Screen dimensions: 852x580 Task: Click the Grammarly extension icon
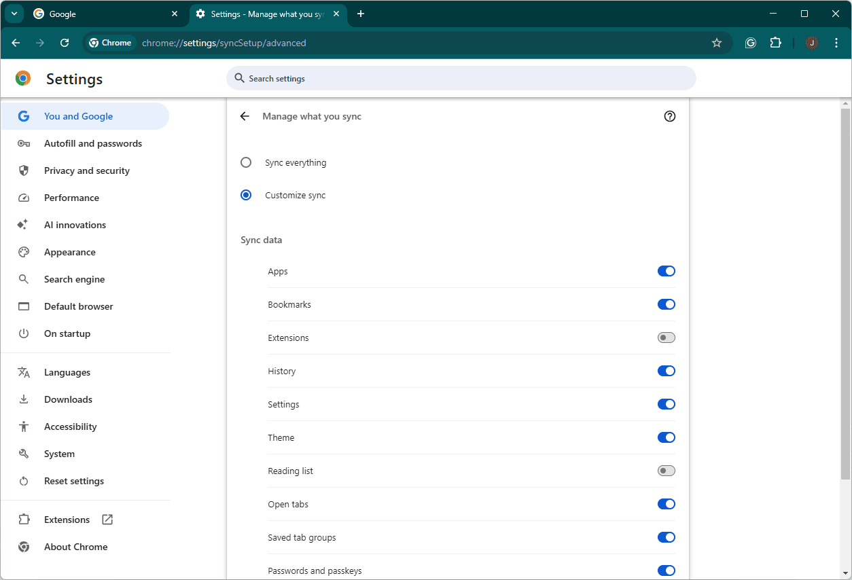[750, 43]
